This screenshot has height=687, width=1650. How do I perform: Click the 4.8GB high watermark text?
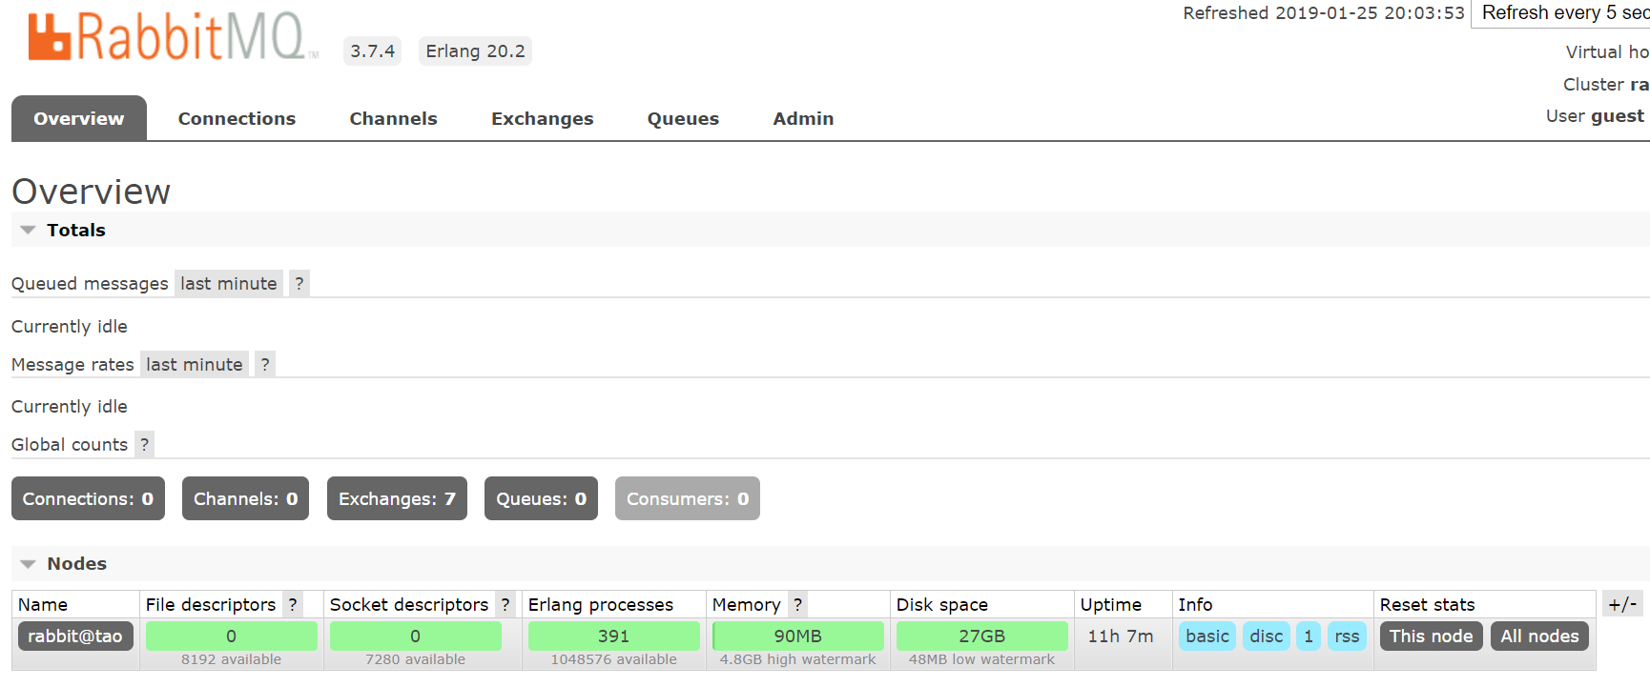coord(797,659)
